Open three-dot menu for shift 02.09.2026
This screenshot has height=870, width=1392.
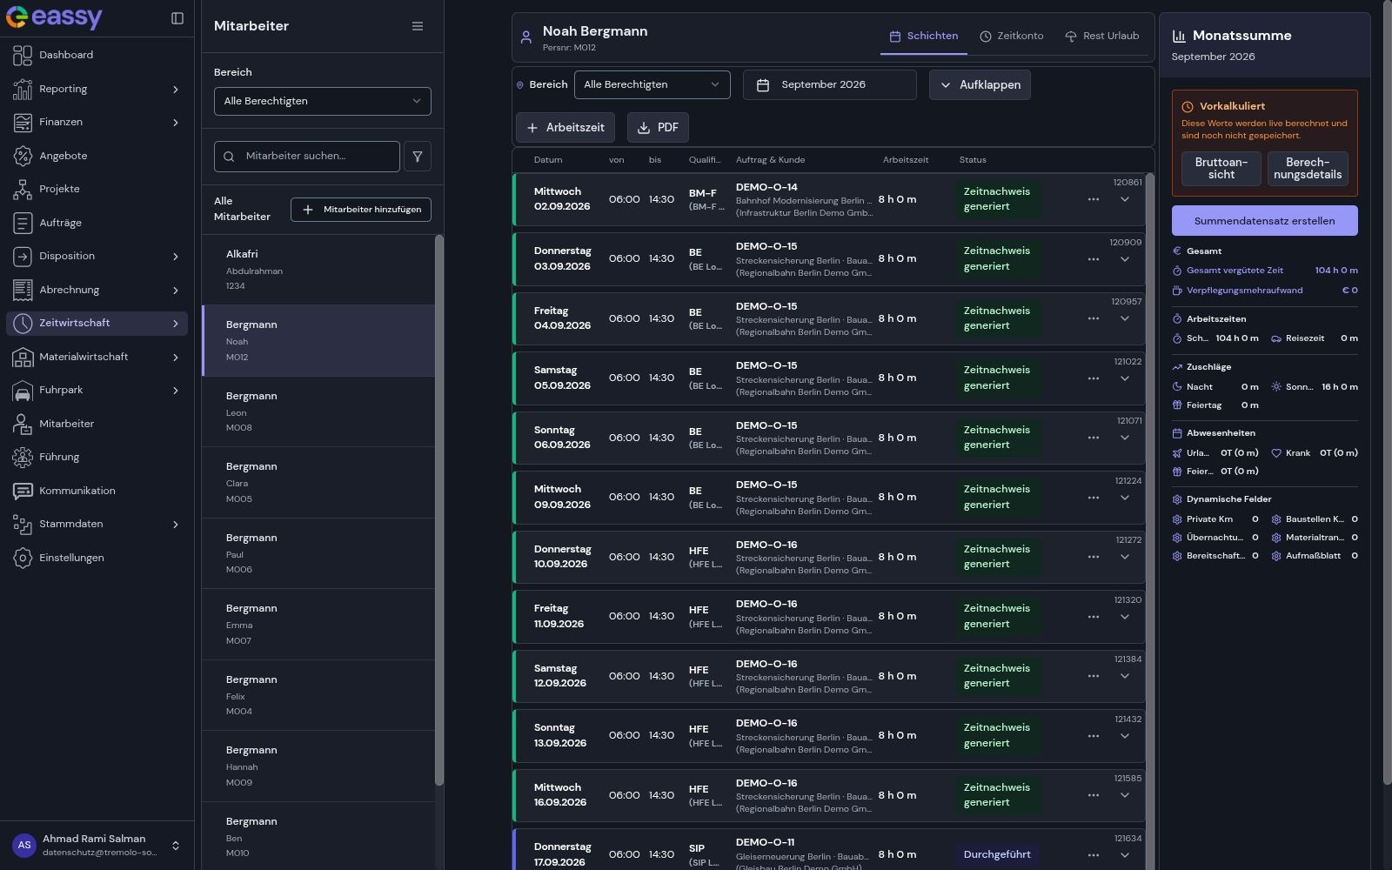[x=1094, y=199]
